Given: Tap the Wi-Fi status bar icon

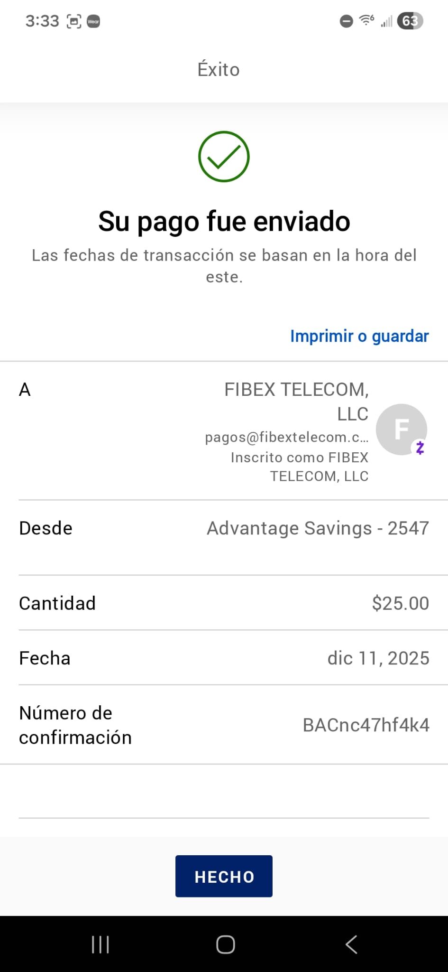Looking at the screenshot, I should [366, 20].
